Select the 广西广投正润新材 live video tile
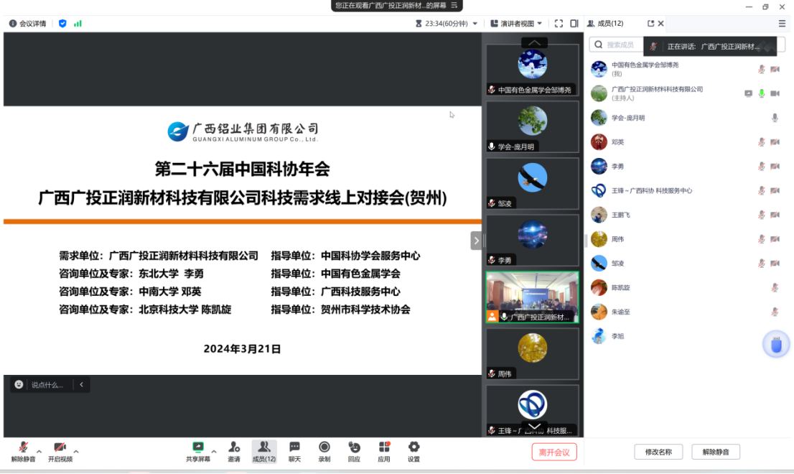794x474 pixels. 532,297
